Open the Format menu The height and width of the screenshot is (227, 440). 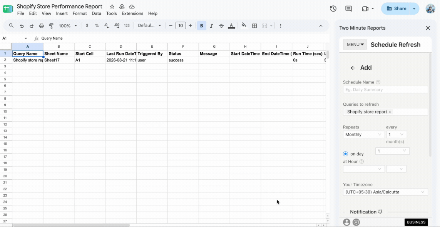point(80,13)
